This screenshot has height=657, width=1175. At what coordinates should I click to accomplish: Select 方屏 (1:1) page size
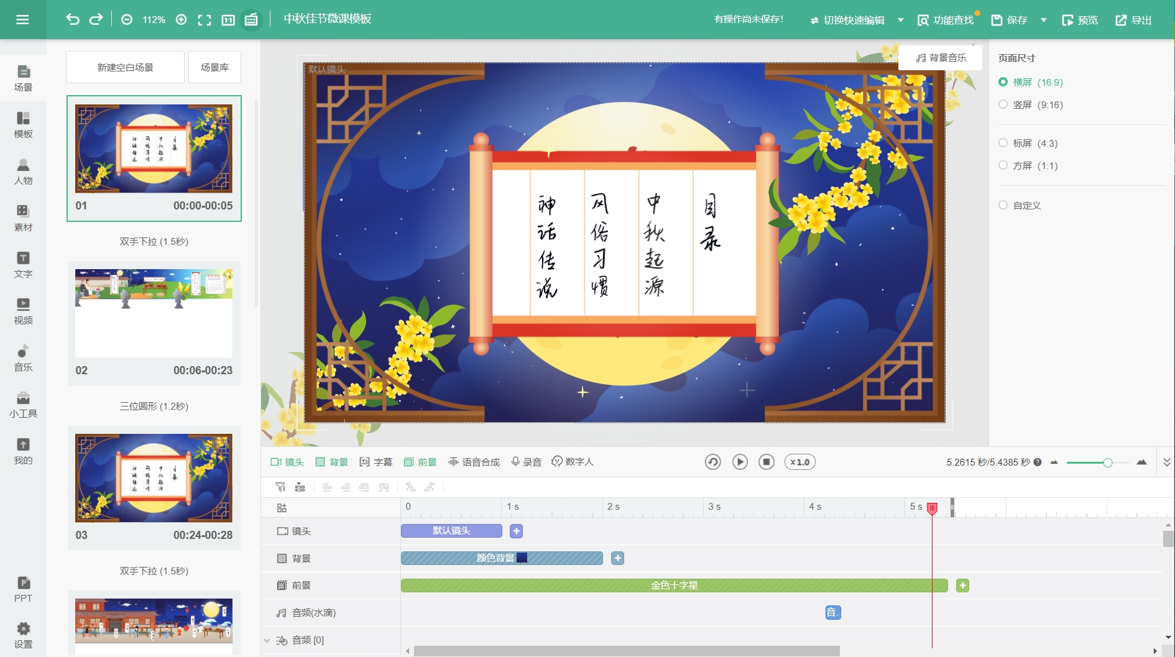(x=1028, y=165)
